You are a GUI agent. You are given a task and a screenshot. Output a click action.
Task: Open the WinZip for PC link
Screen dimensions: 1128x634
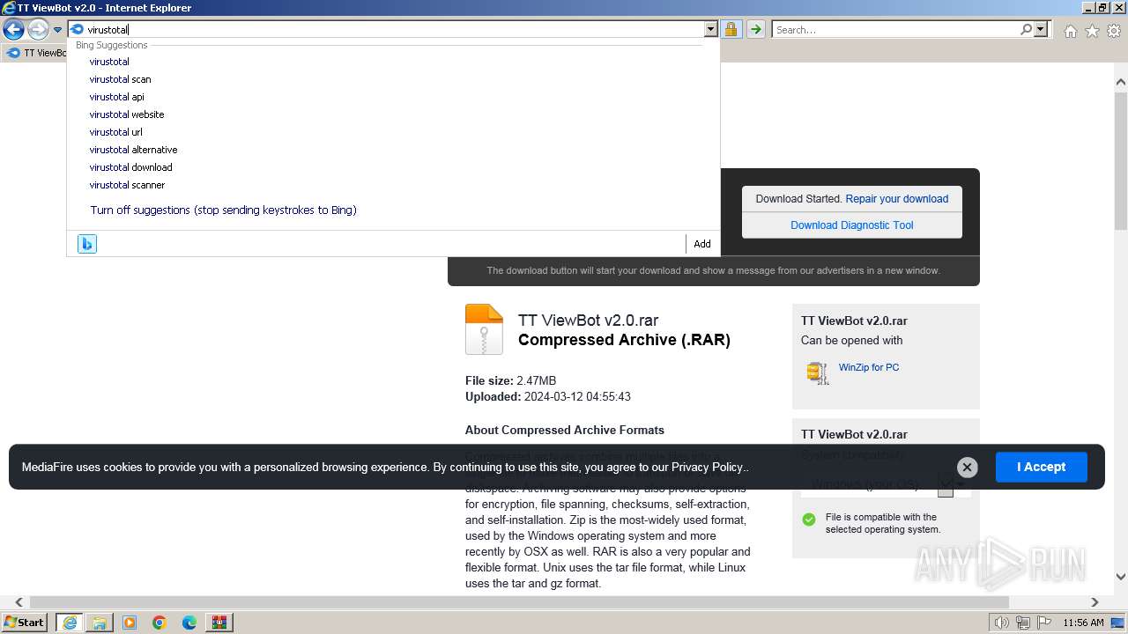869,367
